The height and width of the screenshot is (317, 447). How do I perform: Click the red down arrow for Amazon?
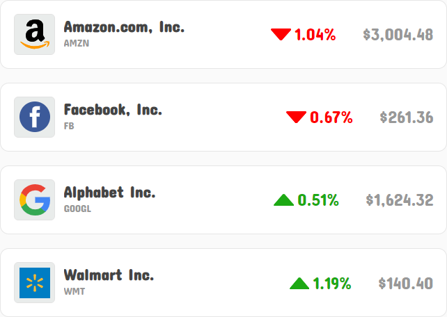click(x=281, y=35)
